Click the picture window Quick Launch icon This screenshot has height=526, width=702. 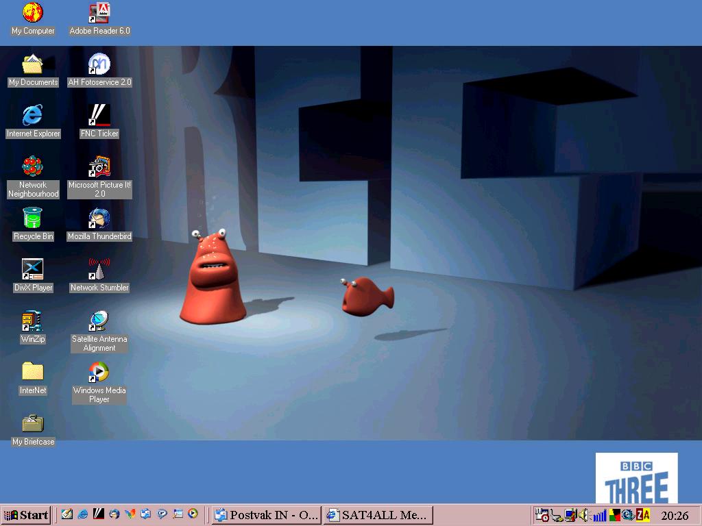[x=178, y=514]
